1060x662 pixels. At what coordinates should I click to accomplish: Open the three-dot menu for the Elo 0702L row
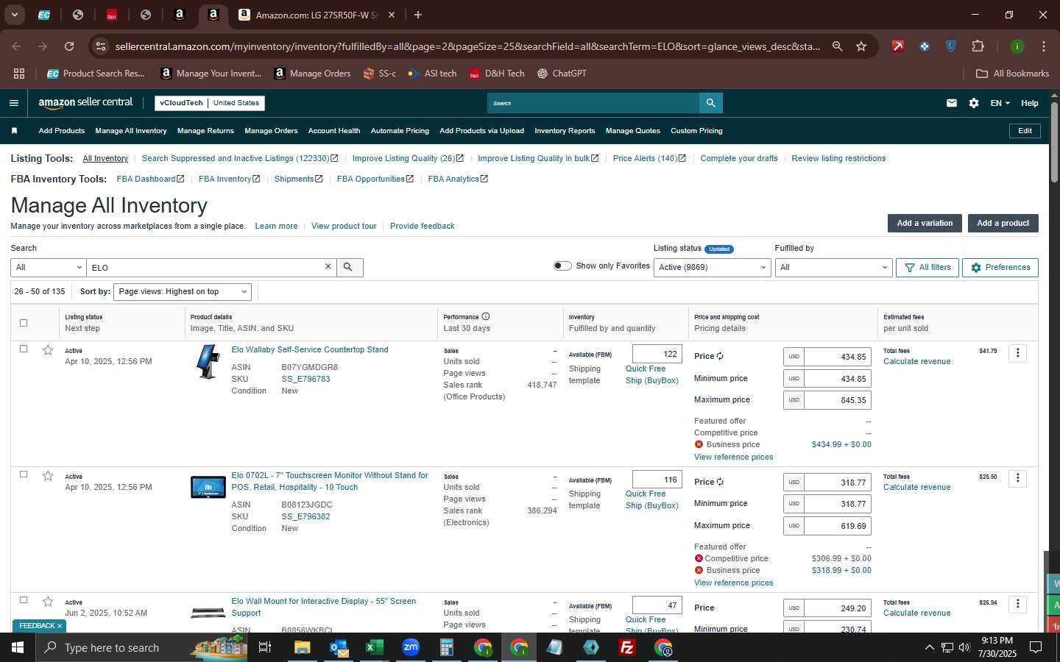pos(1017,479)
